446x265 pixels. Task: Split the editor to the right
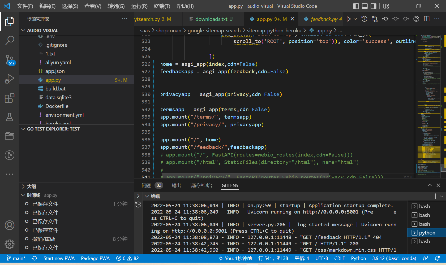[427, 19]
